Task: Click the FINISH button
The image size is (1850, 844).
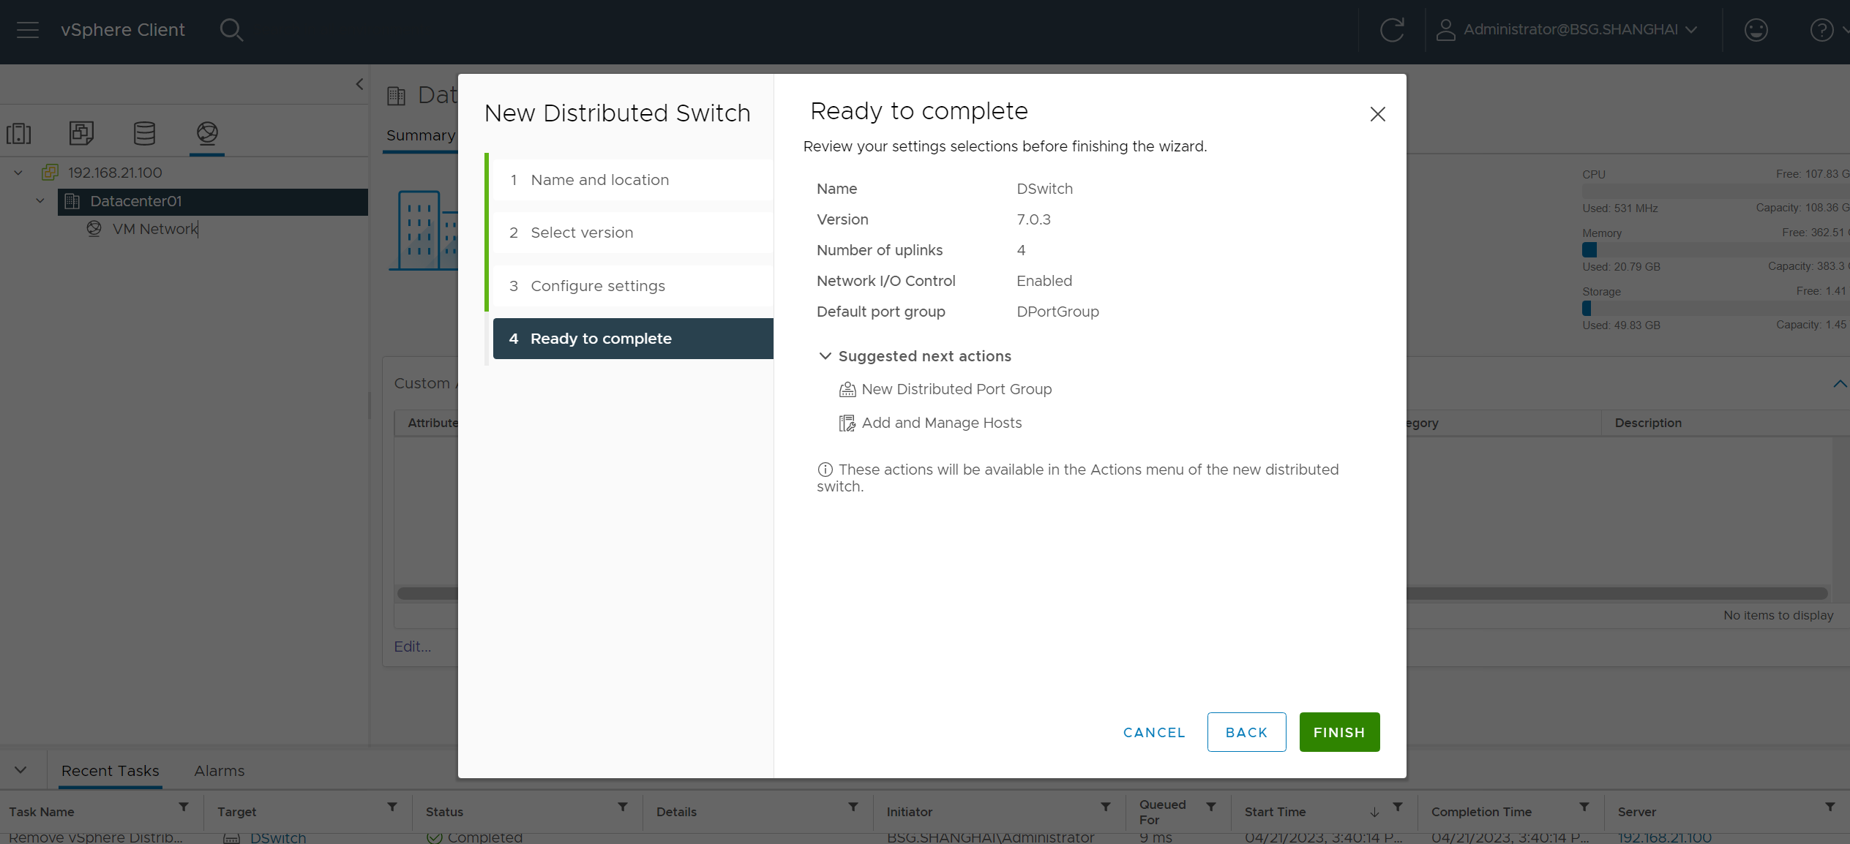Action: (1338, 732)
